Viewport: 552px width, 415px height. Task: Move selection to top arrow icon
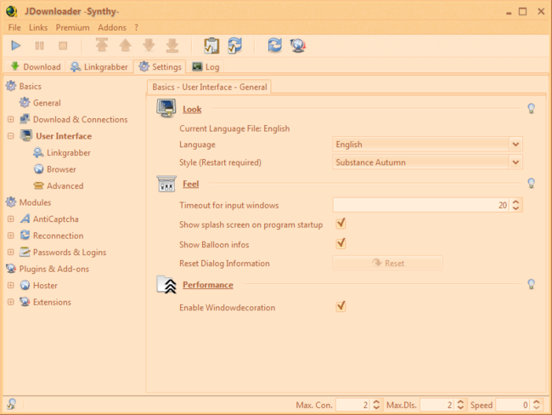(x=102, y=45)
